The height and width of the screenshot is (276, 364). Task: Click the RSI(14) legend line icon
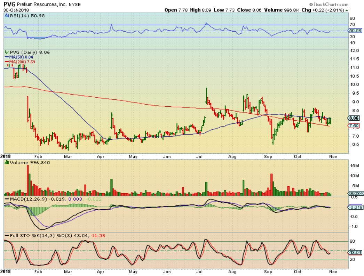tap(6, 16)
